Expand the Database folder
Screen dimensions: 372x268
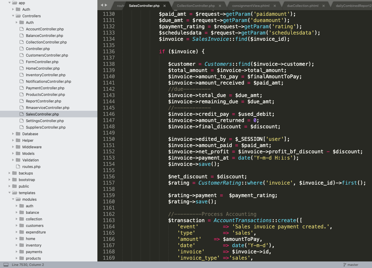(13, 134)
